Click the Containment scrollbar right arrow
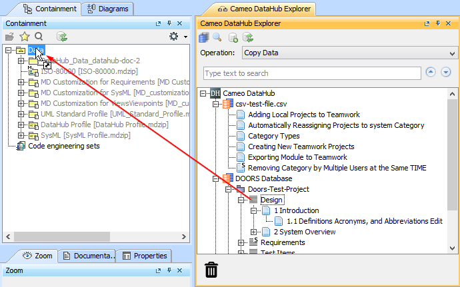460x287 pixels. click(183, 236)
